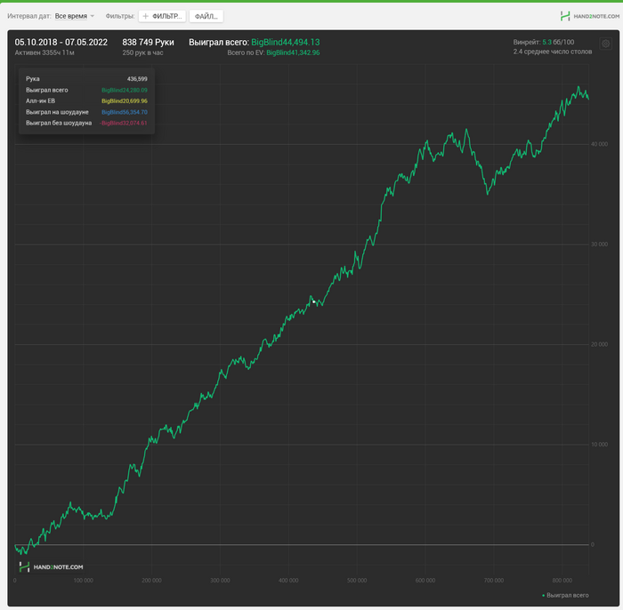The height and width of the screenshot is (610, 623).
Task: Click the '500 000' x-axis label
Action: 357,581
